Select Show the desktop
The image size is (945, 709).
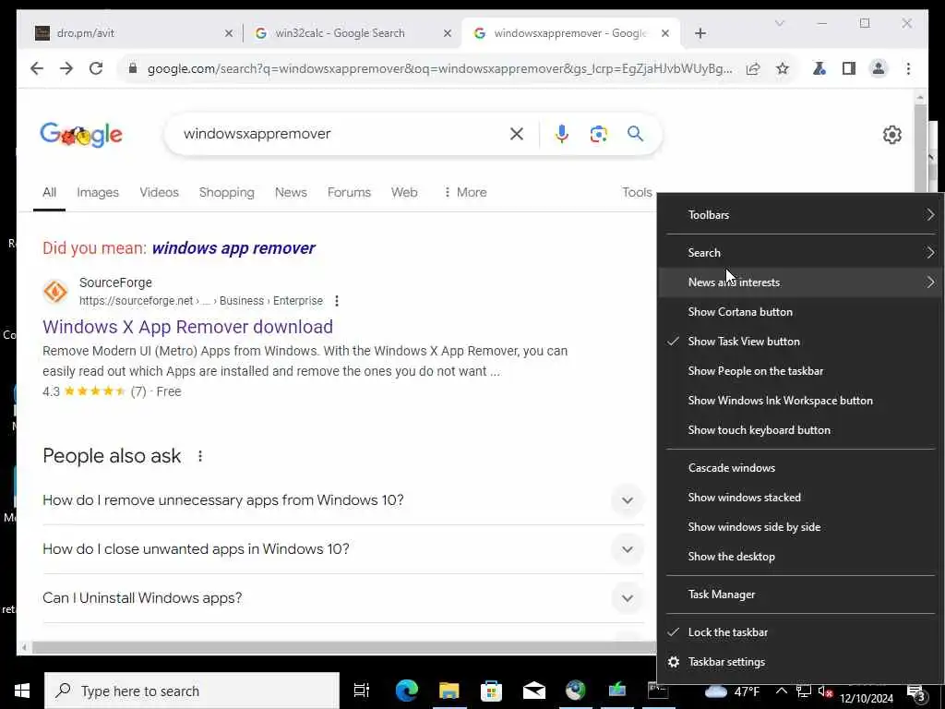coord(800,557)
